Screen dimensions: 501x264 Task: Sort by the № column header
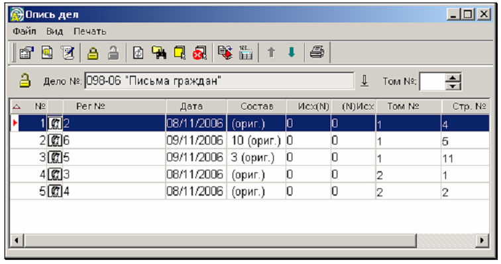pos(40,106)
